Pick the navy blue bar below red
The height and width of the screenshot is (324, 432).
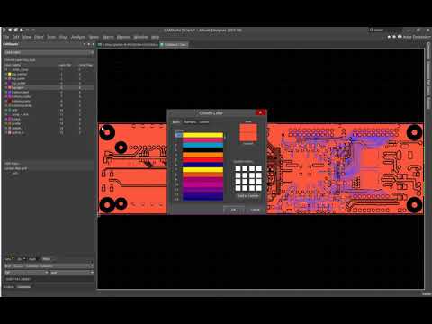click(x=202, y=165)
